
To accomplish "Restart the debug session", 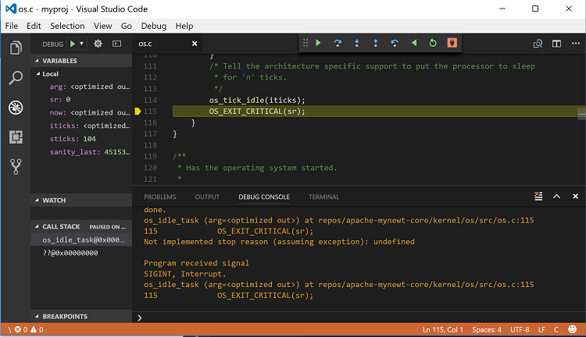I will click(433, 43).
